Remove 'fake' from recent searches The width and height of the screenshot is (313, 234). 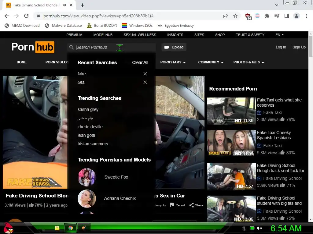point(145,74)
